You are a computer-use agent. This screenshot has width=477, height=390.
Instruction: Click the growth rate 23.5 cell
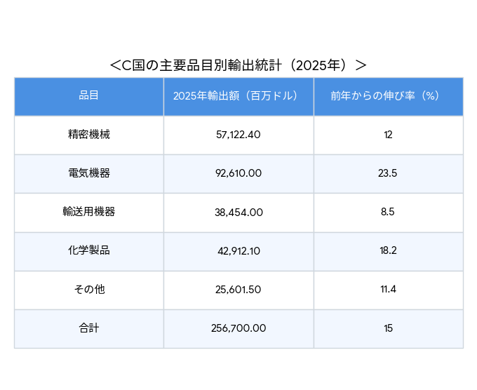click(388, 173)
